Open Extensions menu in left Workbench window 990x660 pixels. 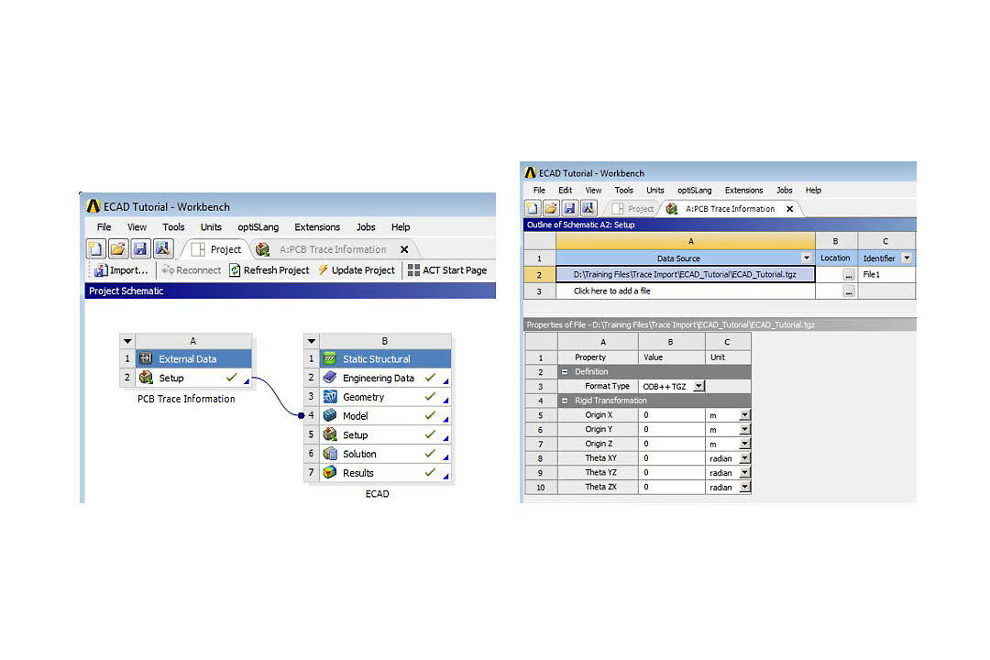[x=317, y=226]
